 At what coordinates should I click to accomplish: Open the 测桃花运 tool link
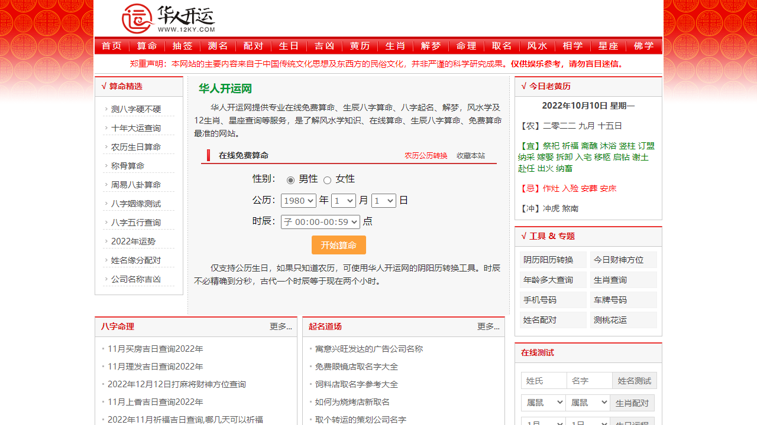pyautogui.click(x=623, y=320)
